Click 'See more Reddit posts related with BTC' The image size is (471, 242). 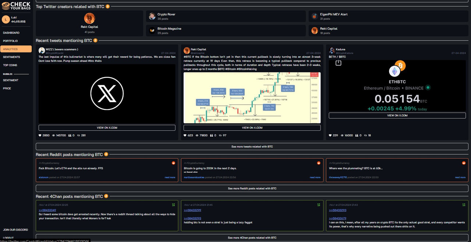252,188
